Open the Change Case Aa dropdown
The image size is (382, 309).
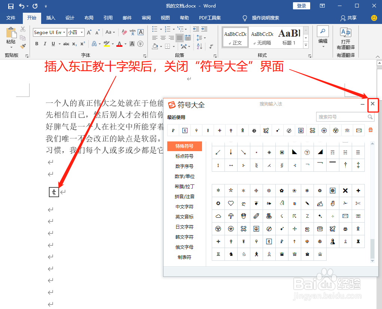pos(110,32)
